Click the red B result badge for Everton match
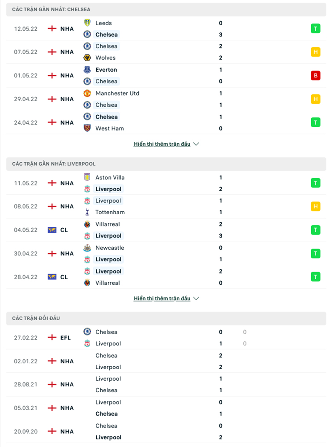Screen dimensions: 332x447 [x=315, y=76]
